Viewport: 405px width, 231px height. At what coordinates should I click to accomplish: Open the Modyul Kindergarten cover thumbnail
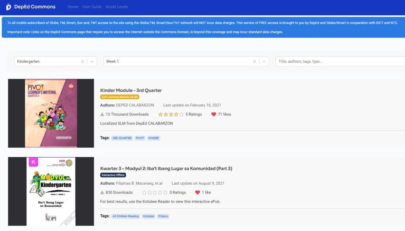pyautogui.click(x=51, y=191)
